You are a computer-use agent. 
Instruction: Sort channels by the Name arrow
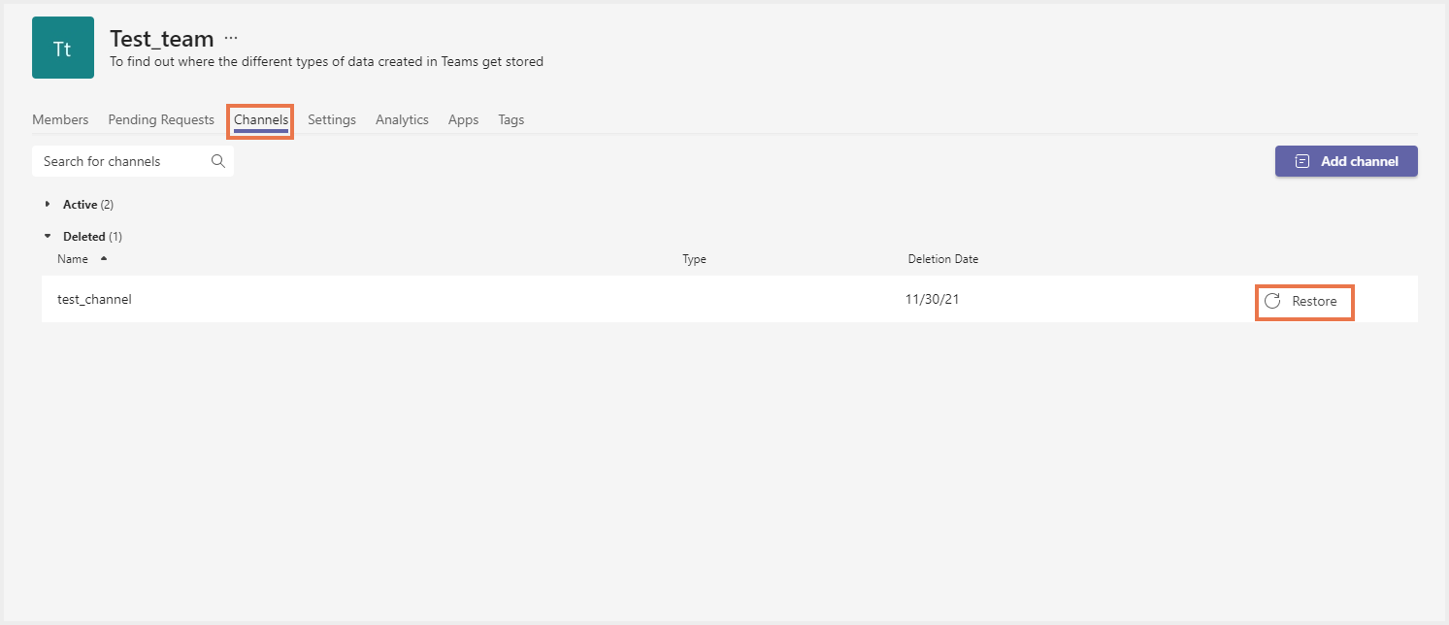tap(104, 259)
